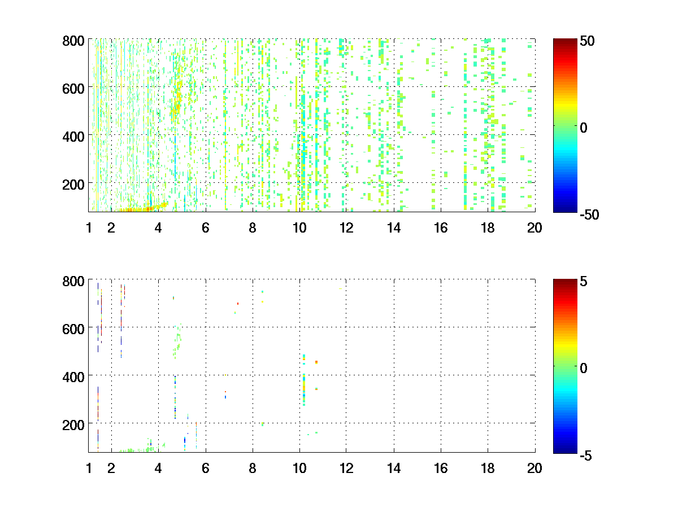The width and height of the screenshot is (678, 508).
Task: Click y-axis tick label '600' on the bottom plot
Action: pyautogui.click(x=73, y=328)
